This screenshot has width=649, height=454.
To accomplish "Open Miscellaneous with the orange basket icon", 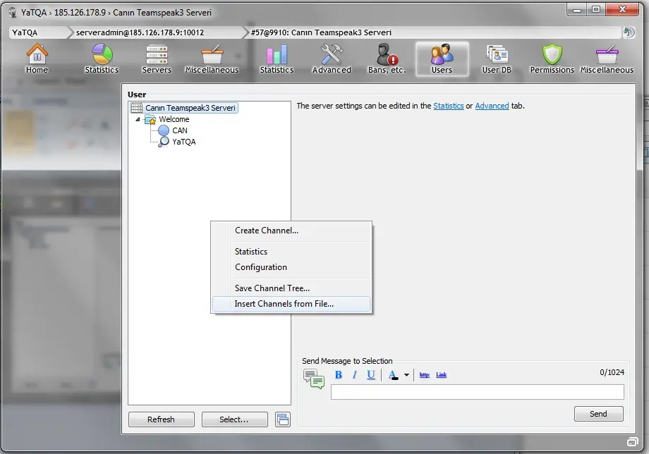I will (212, 59).
